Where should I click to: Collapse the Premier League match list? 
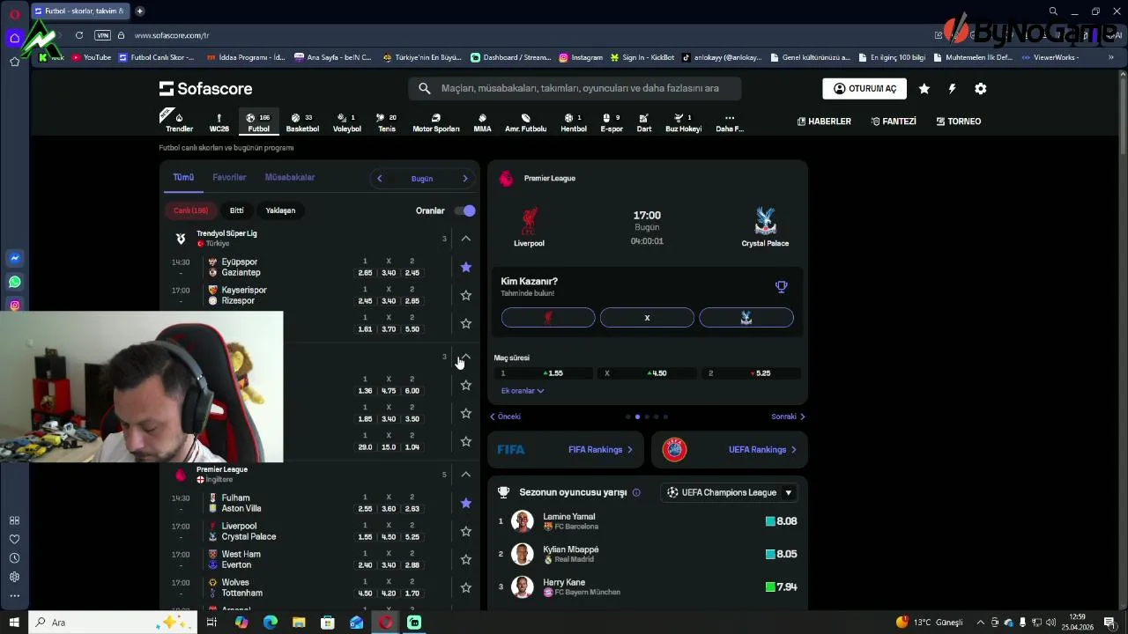click(466, 475)
